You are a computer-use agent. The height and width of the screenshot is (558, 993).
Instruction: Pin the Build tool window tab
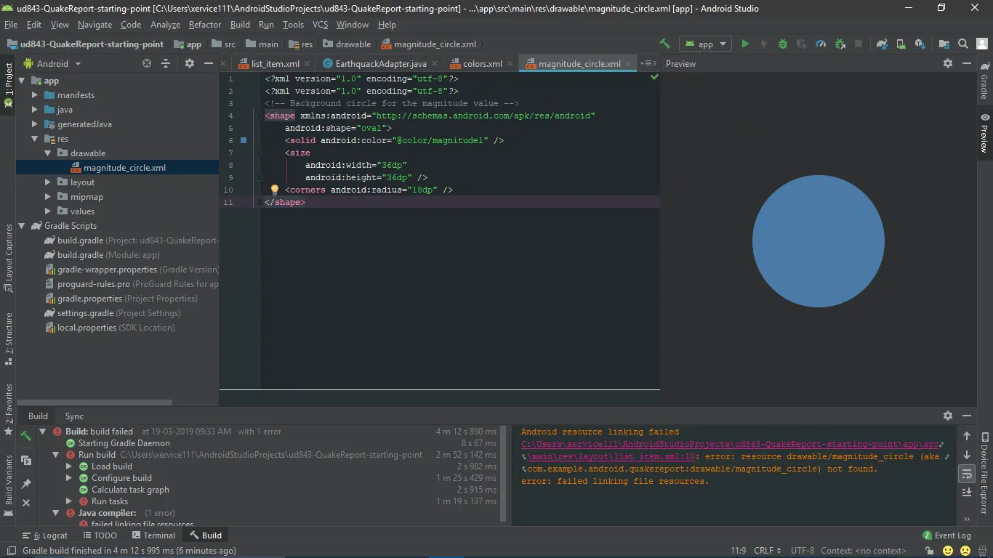coord(26,483)
